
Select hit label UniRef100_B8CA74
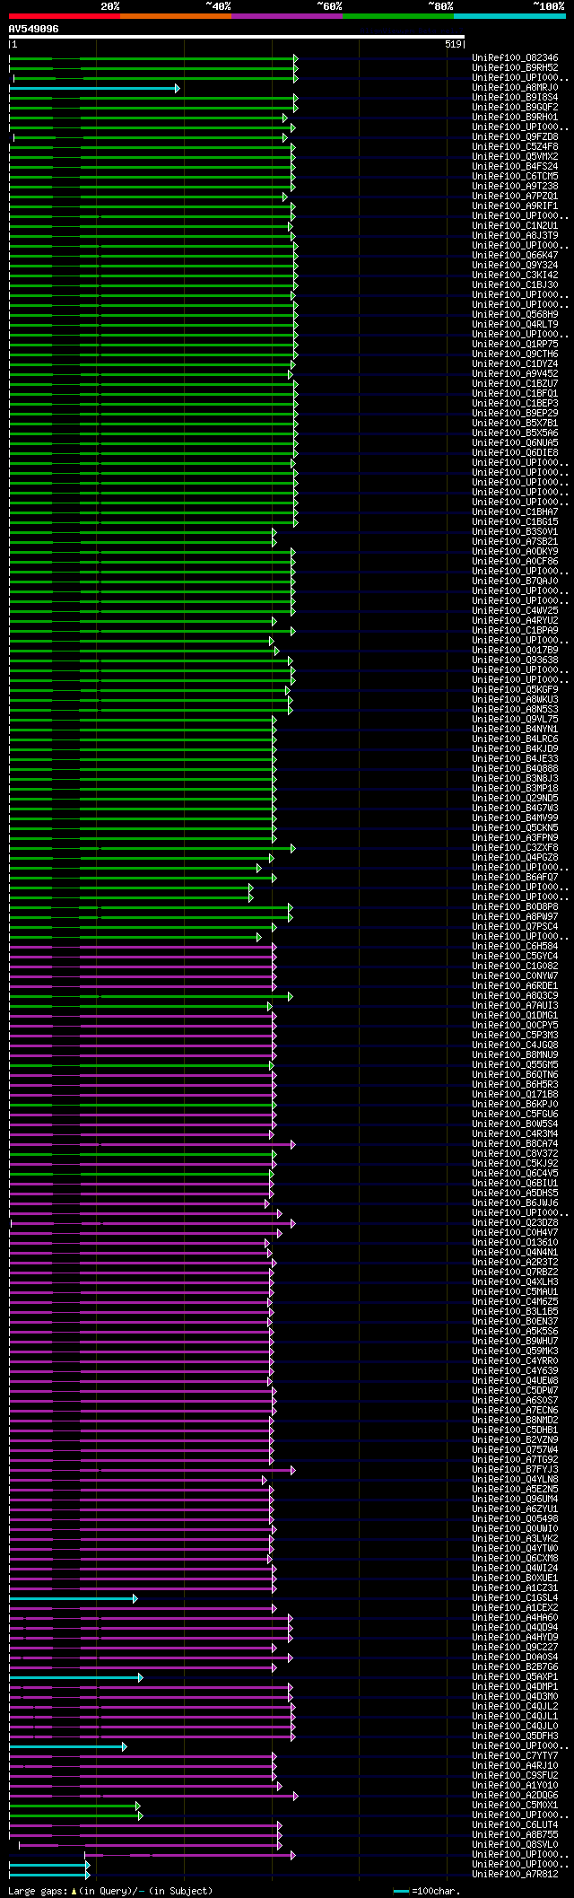tap(515, 1144)
